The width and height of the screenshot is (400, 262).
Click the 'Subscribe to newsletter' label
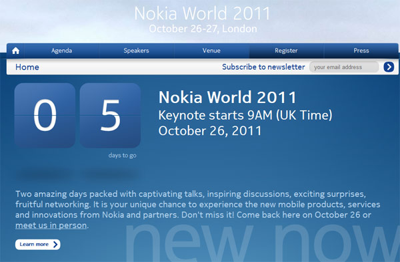[x=263, y=67]
